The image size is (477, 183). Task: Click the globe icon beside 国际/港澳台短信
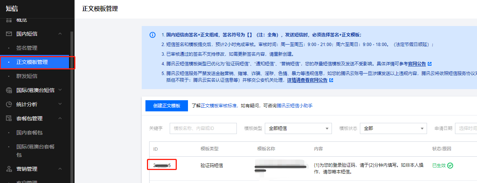coord(9,90)
